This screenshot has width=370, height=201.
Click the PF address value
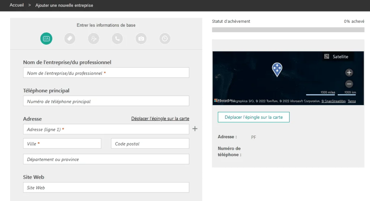[x=253, y=137]
